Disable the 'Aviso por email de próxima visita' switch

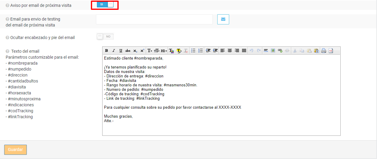coord(105,4)
